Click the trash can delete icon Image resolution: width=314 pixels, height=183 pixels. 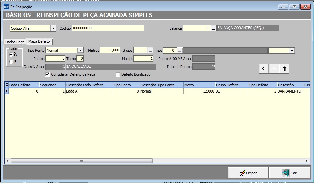pos(284,69)
